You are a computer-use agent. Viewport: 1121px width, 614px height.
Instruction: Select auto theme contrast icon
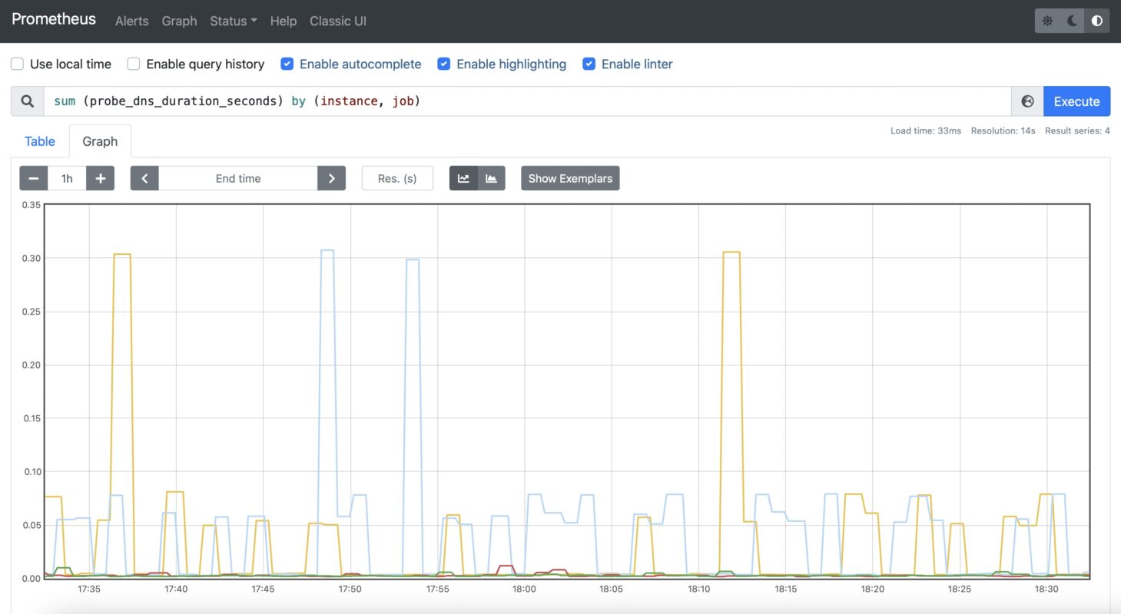tap(1097, 21)
